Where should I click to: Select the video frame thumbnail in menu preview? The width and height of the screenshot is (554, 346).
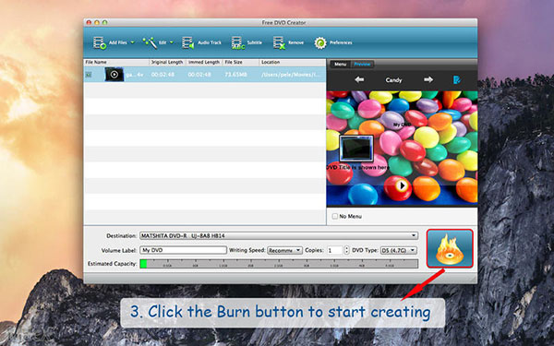tap(356, 148)
